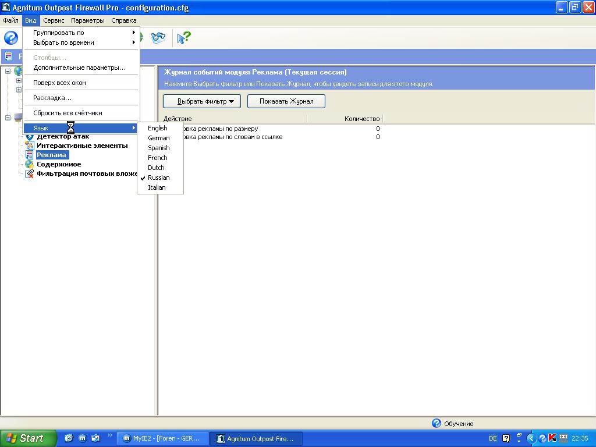
Task: Activate the What's This help pointer icon
Action: click(x=183, y=38)
